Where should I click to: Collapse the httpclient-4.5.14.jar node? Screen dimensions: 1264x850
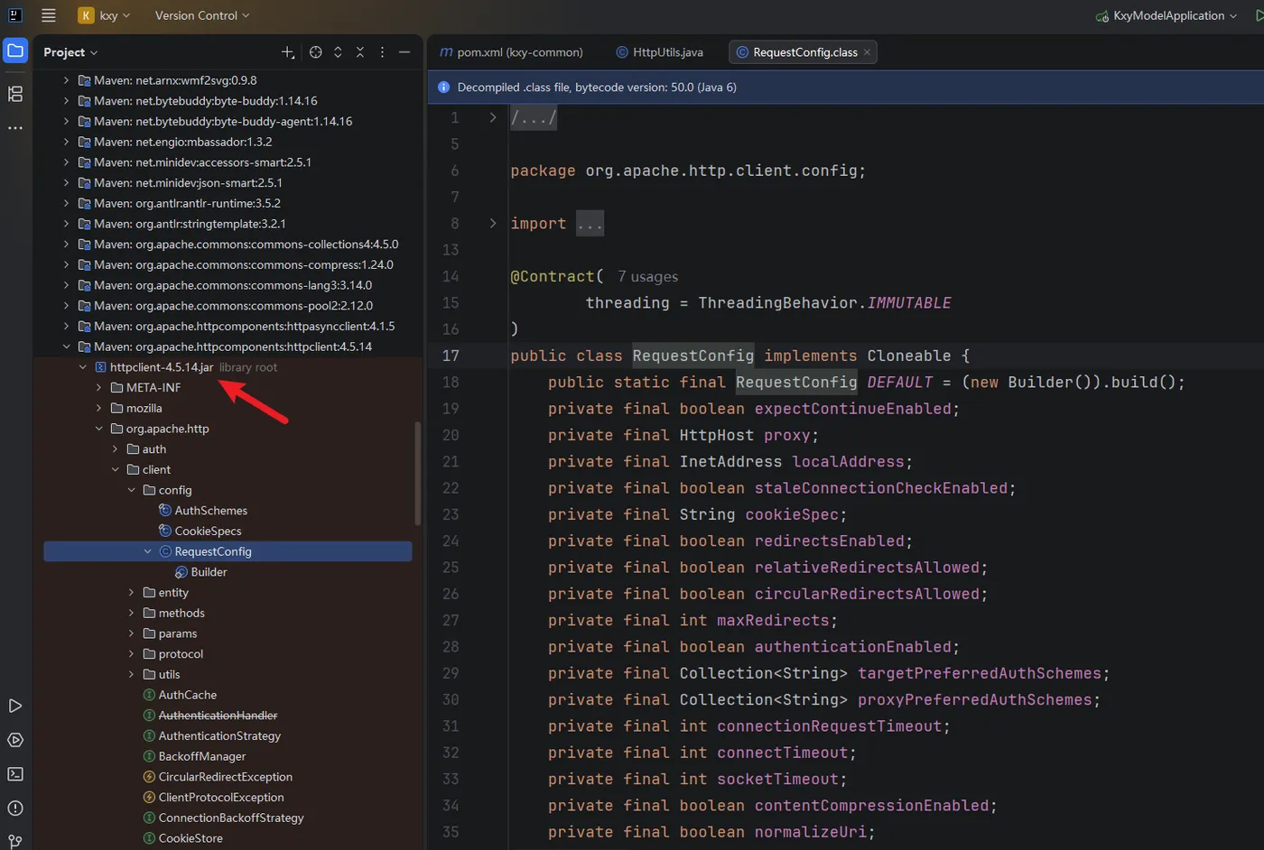click(82, 367)
